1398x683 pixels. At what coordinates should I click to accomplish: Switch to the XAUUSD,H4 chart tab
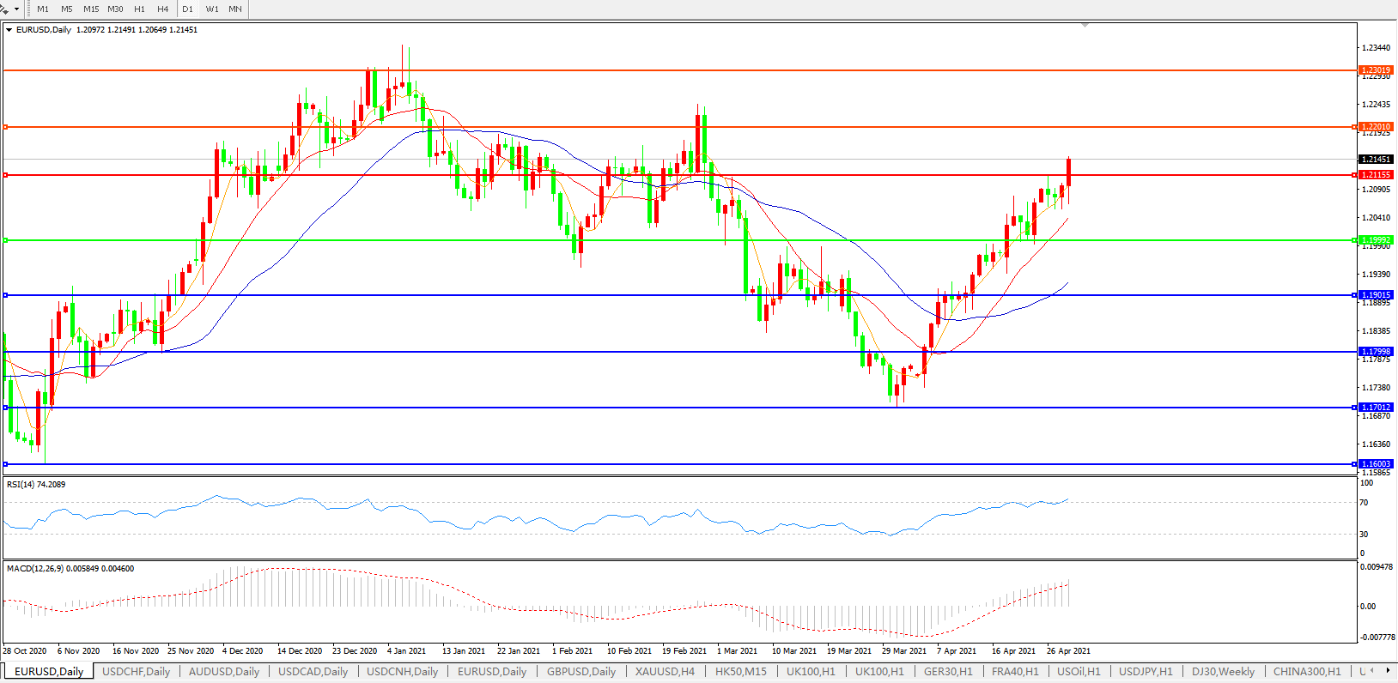[x=665, y=672]
